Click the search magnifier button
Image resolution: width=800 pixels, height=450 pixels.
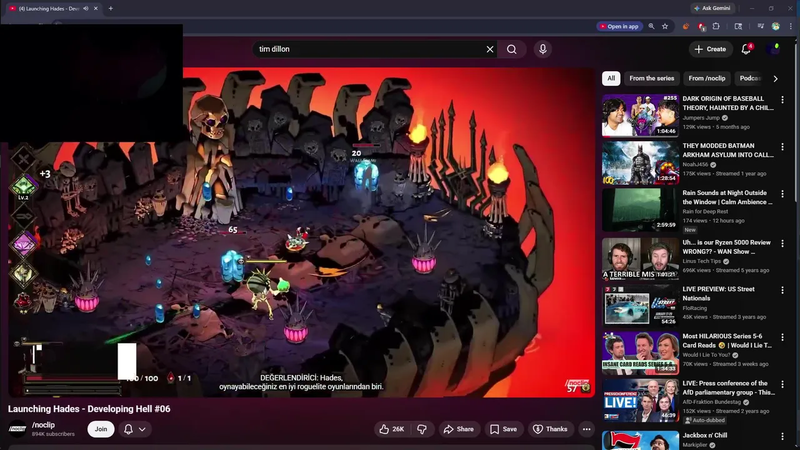(x=512, y=49)
